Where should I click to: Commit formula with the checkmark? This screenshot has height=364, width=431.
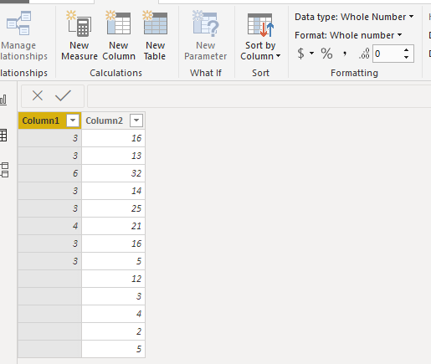tap(63, 95)
